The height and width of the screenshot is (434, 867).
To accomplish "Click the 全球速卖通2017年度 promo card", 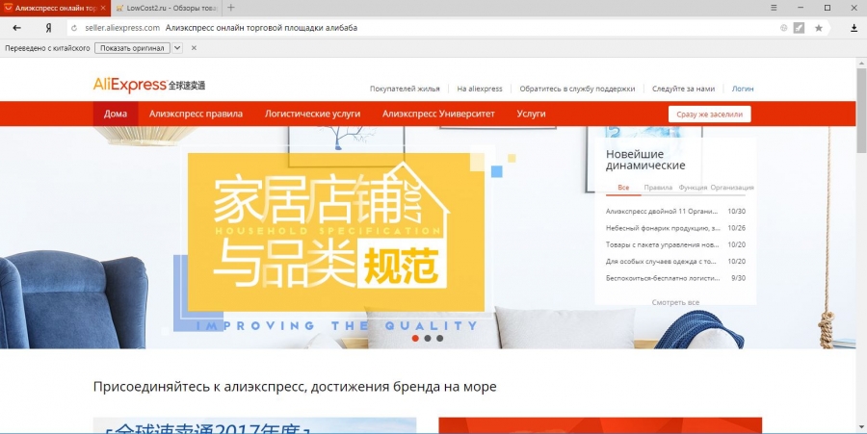I will coord(254,425).
